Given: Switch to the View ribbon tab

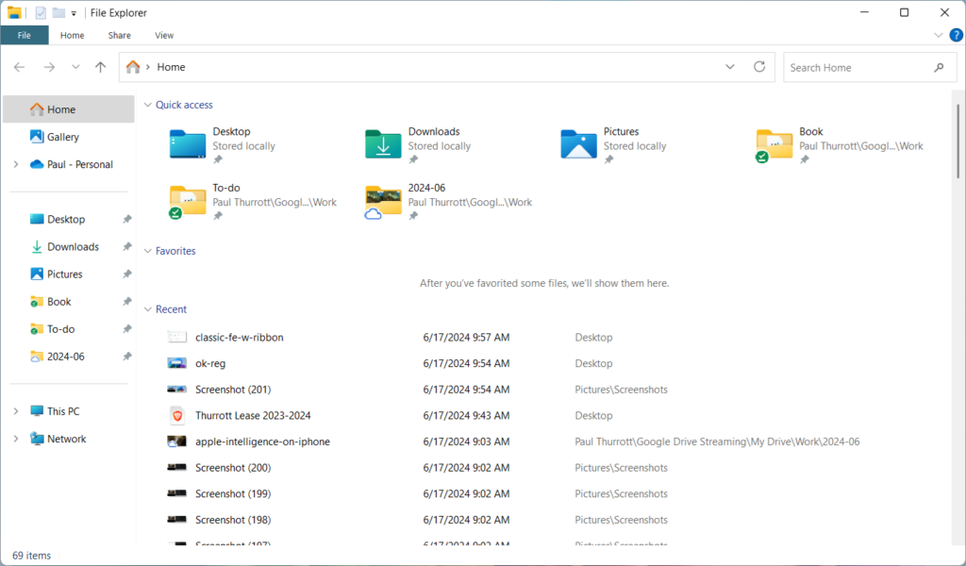Looking at the screenshot, I should 164,35.
